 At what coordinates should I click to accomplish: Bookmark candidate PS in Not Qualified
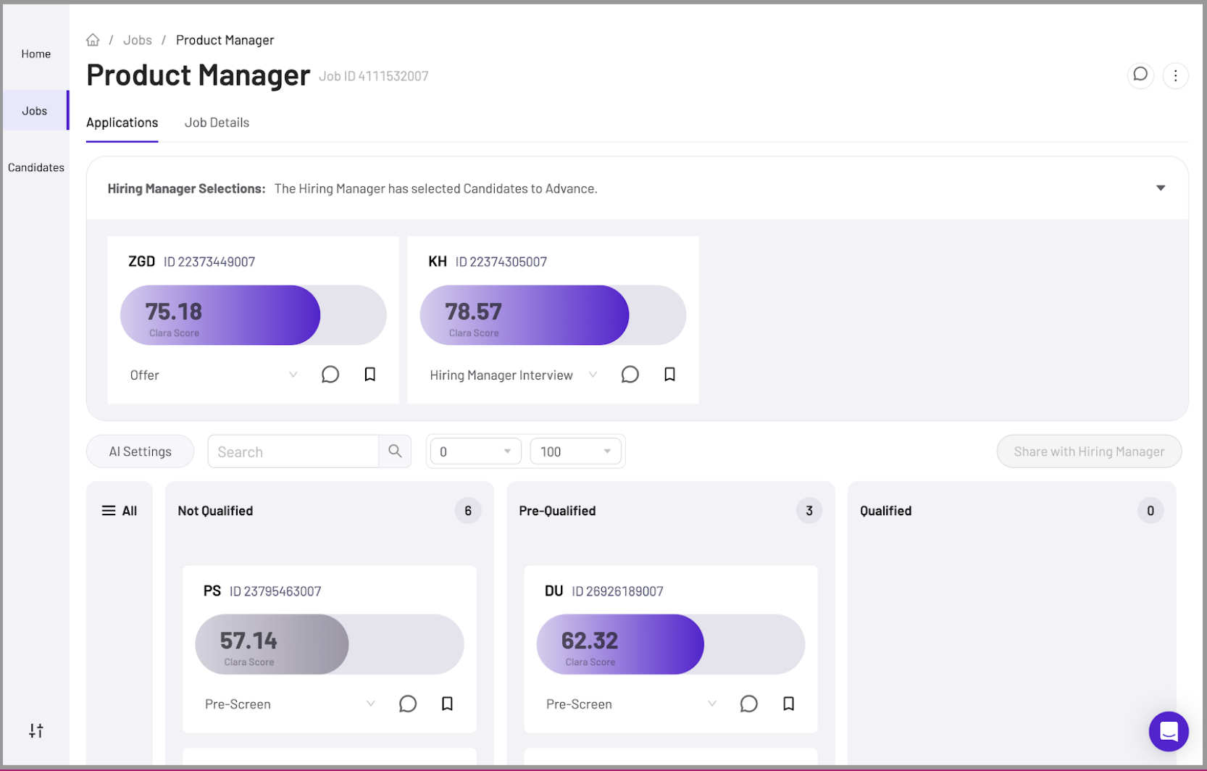(x=447, y=703)
